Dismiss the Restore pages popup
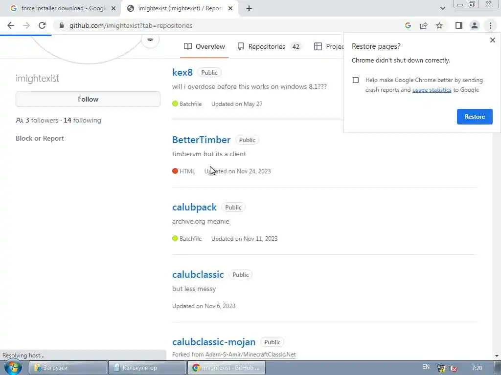This screenshot has height=375, width=501. (492, 40)
